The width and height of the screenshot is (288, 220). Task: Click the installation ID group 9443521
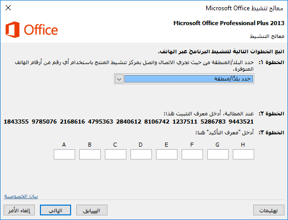tap(241, 122)
